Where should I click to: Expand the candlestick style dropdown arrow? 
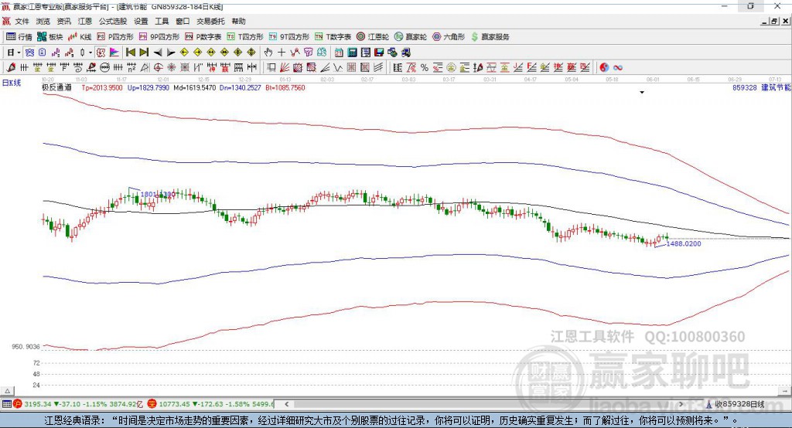pos(90,53)
